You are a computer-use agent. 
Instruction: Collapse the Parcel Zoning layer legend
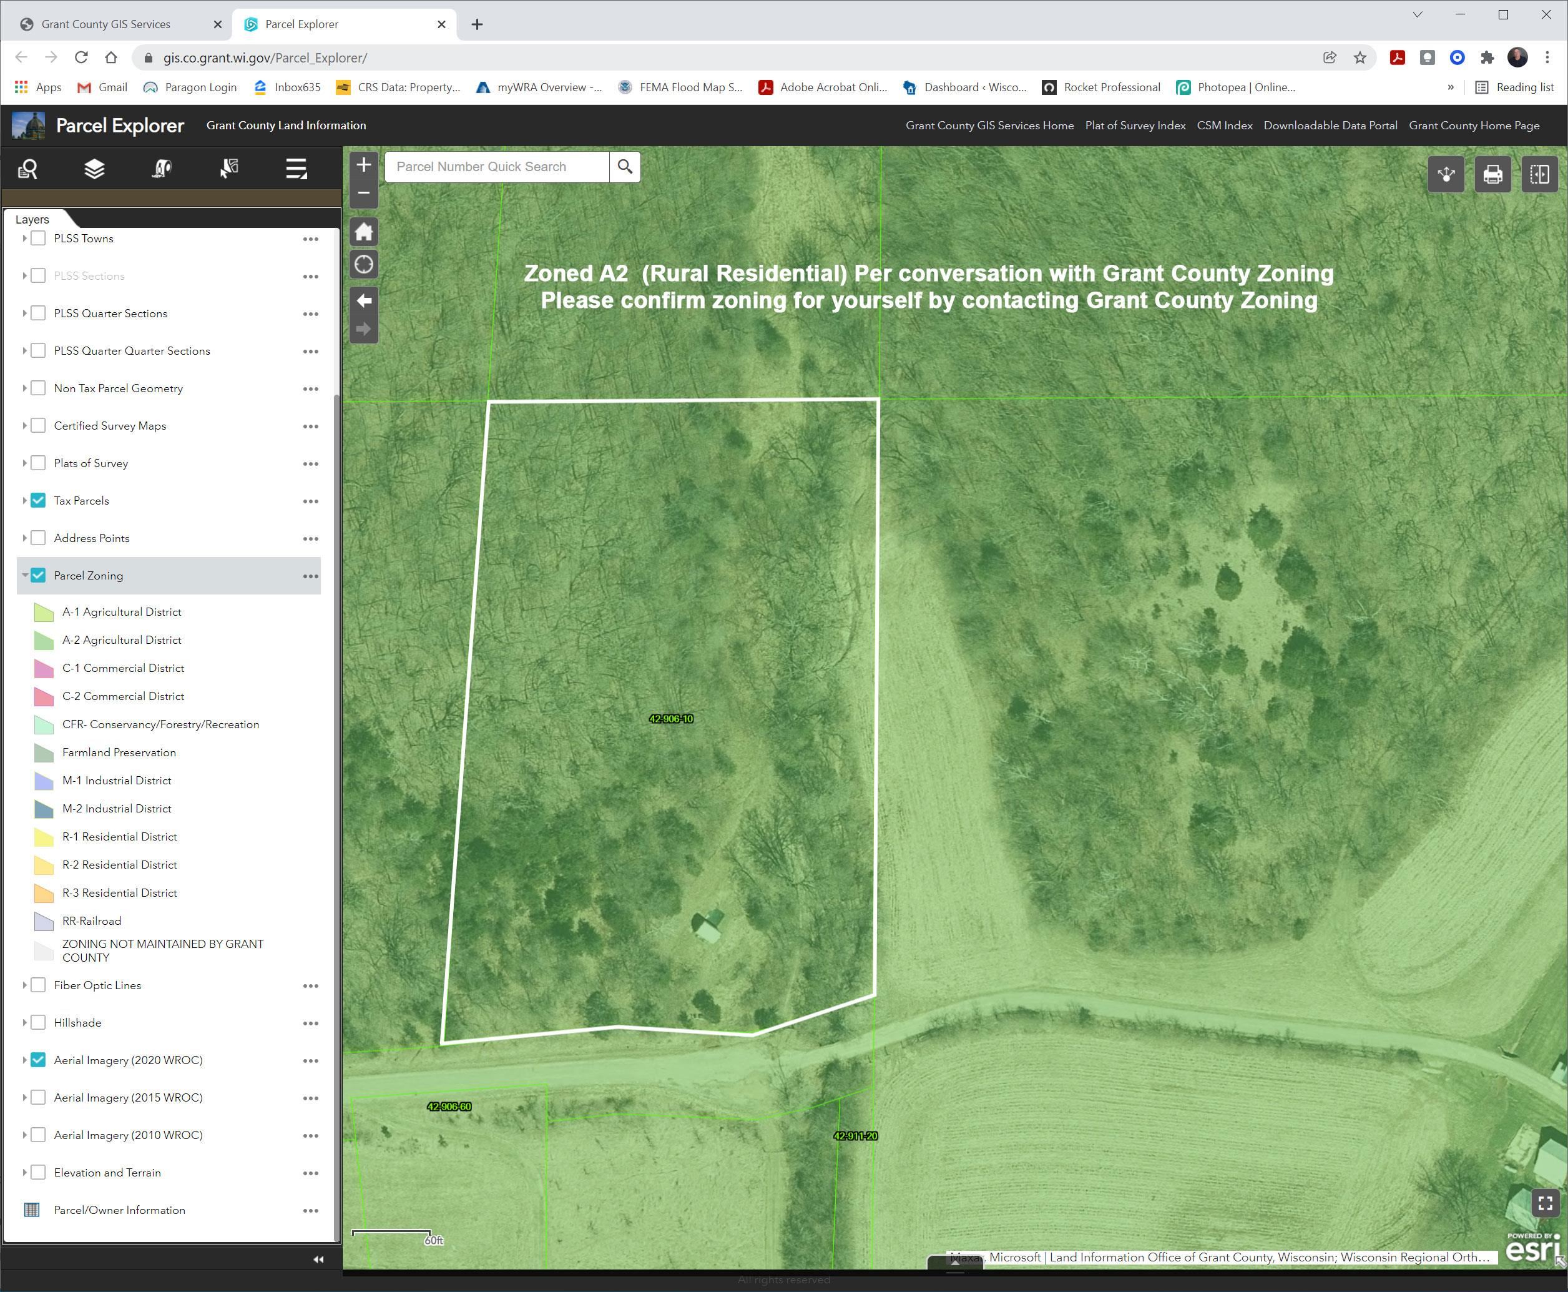click(24, 575)
